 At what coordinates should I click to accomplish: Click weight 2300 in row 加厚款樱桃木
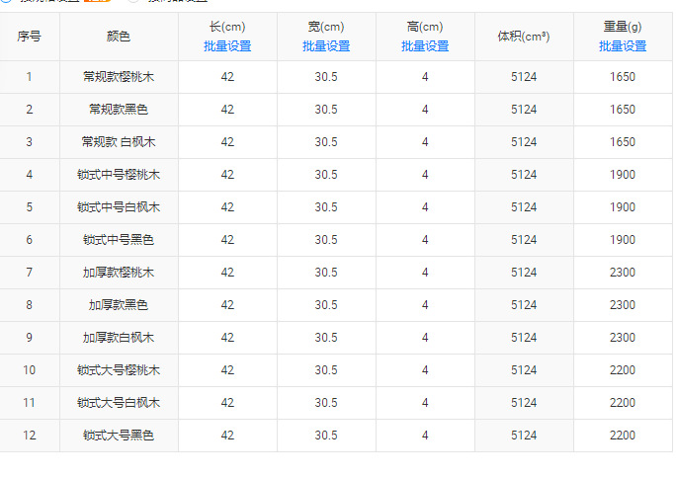622,273
